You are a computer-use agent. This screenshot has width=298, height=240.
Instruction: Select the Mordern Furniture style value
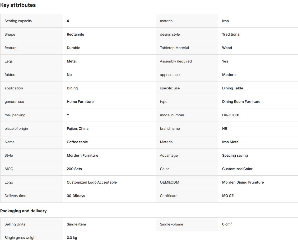pos(82,155)
